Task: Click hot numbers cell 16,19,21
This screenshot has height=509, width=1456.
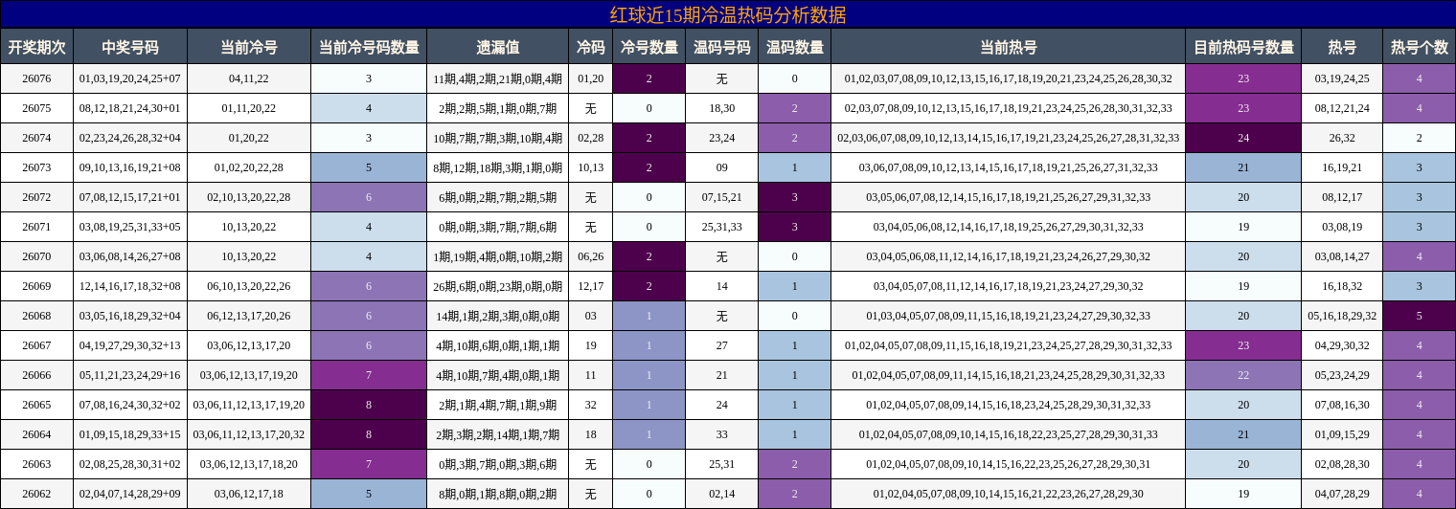Action: [1342, 167]
